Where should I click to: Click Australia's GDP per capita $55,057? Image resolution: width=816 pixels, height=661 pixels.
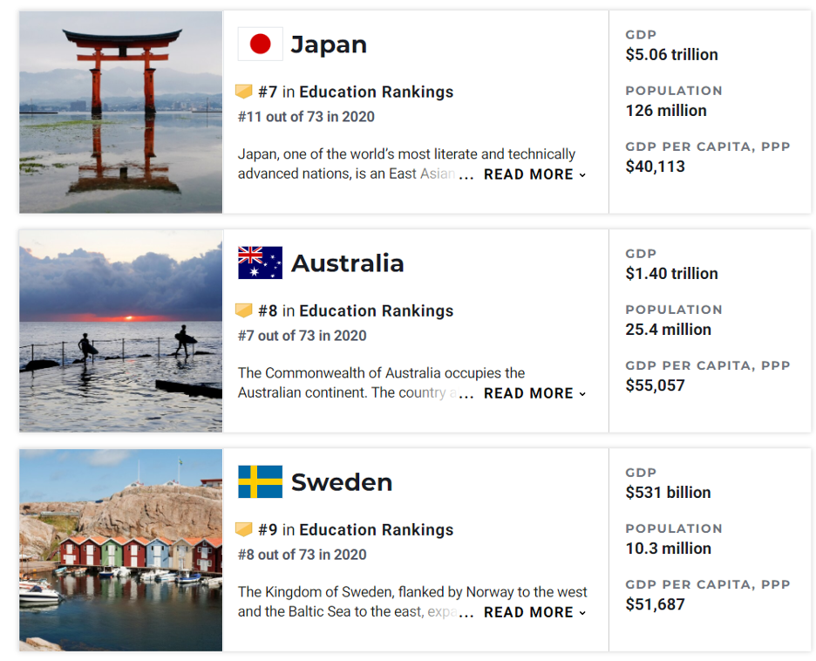click(656, 385)
